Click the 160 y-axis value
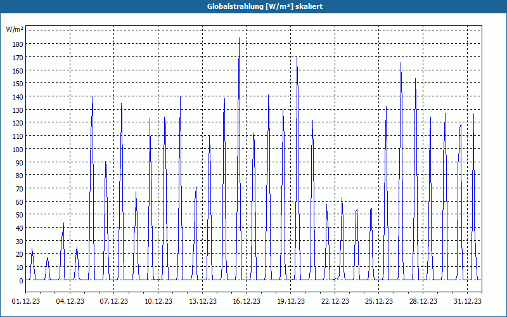 (x=18, y=70)
